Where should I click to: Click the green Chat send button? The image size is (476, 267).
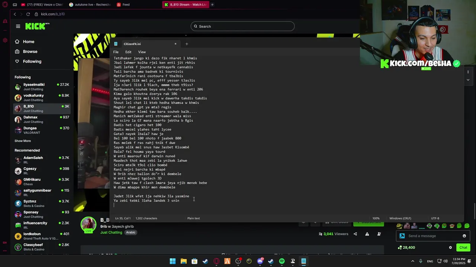(463, 247)
